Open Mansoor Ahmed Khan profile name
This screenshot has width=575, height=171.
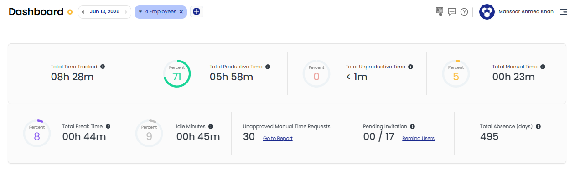pyautogui.click(x=526, y=12)
